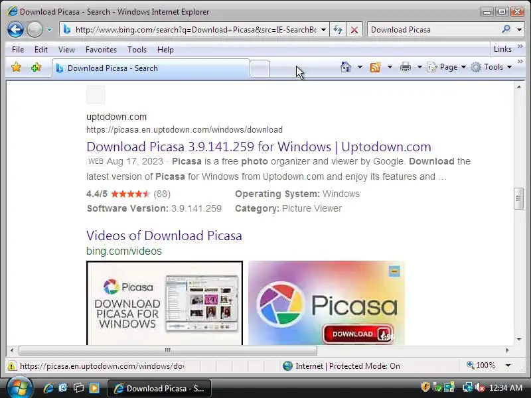Open zoom level dropdown arrow
Image resolution: width=531 pixels, height=398 pixels.
tap(508, 365)
